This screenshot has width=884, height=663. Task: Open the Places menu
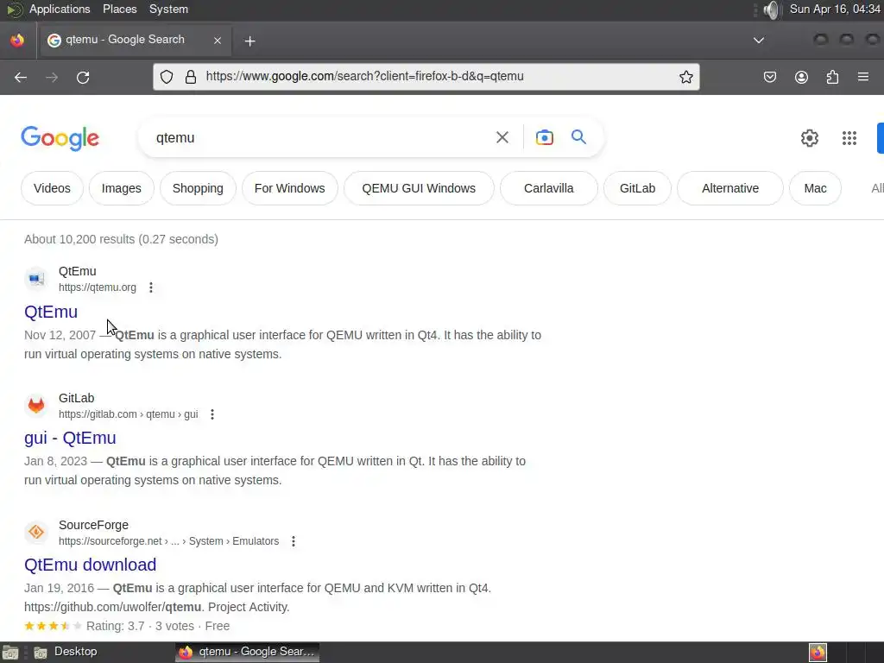119,9
